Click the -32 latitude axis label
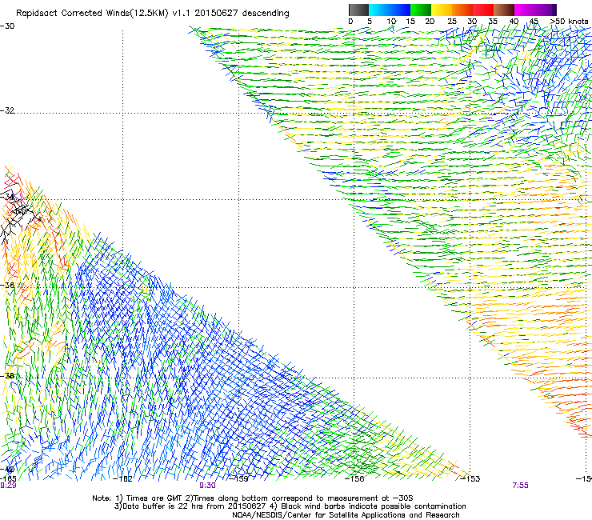592x520 pixels. pyautogui.click(x=7, y=110)
